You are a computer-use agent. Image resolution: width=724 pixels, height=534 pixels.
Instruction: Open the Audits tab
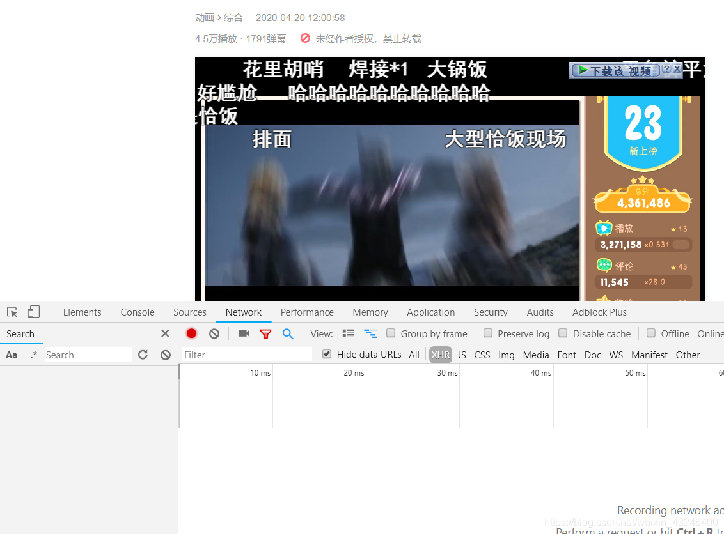coord(540,312)
